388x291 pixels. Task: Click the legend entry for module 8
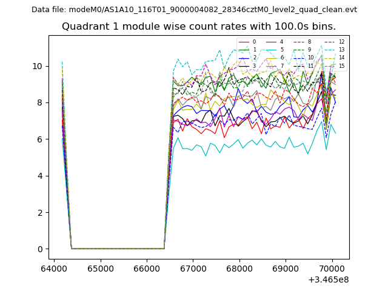pyautogui.click(x=302, y=42)
